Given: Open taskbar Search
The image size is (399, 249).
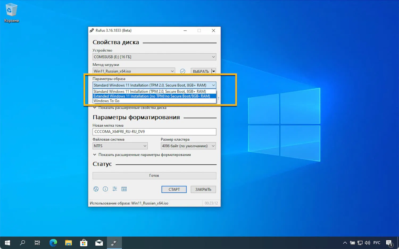Looking at the screenshot, I should (x=23, y=243).
